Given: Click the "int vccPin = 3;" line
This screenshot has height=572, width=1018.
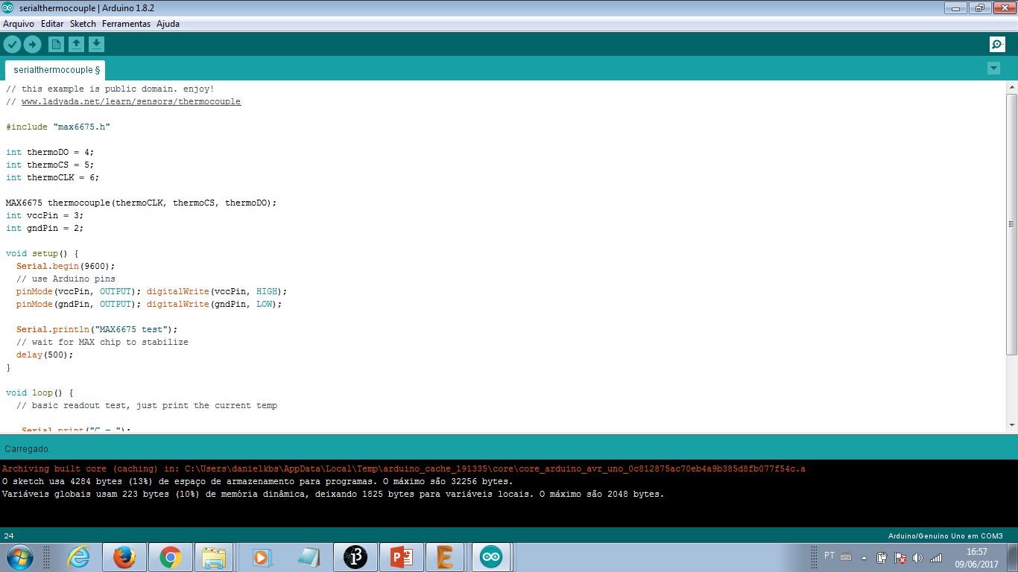Looking at the screenshot, I should pyautogui.click(x=45, y=215).
